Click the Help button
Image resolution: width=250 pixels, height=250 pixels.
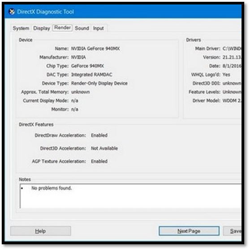[x=40, y=231]
